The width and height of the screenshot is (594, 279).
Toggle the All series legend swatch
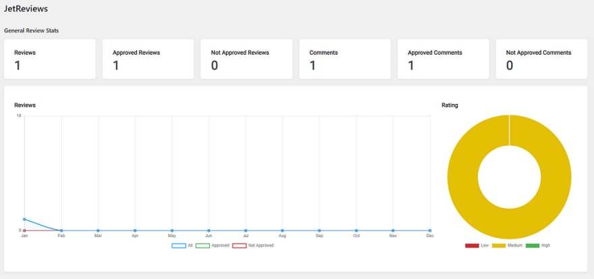coord(178,246)
